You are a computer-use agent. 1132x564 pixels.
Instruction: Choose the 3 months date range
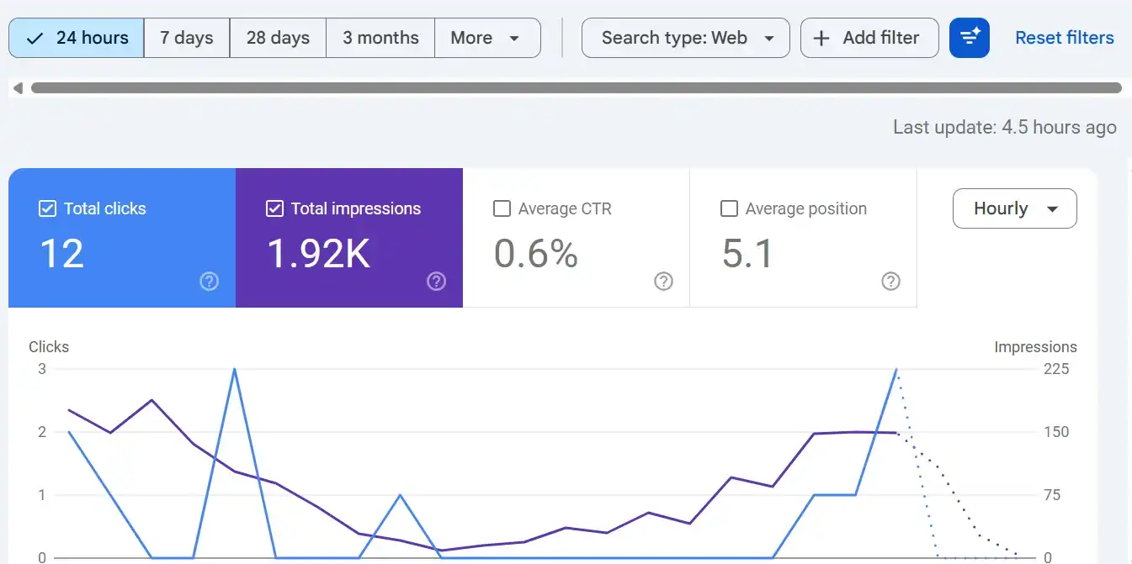(380, 38)
